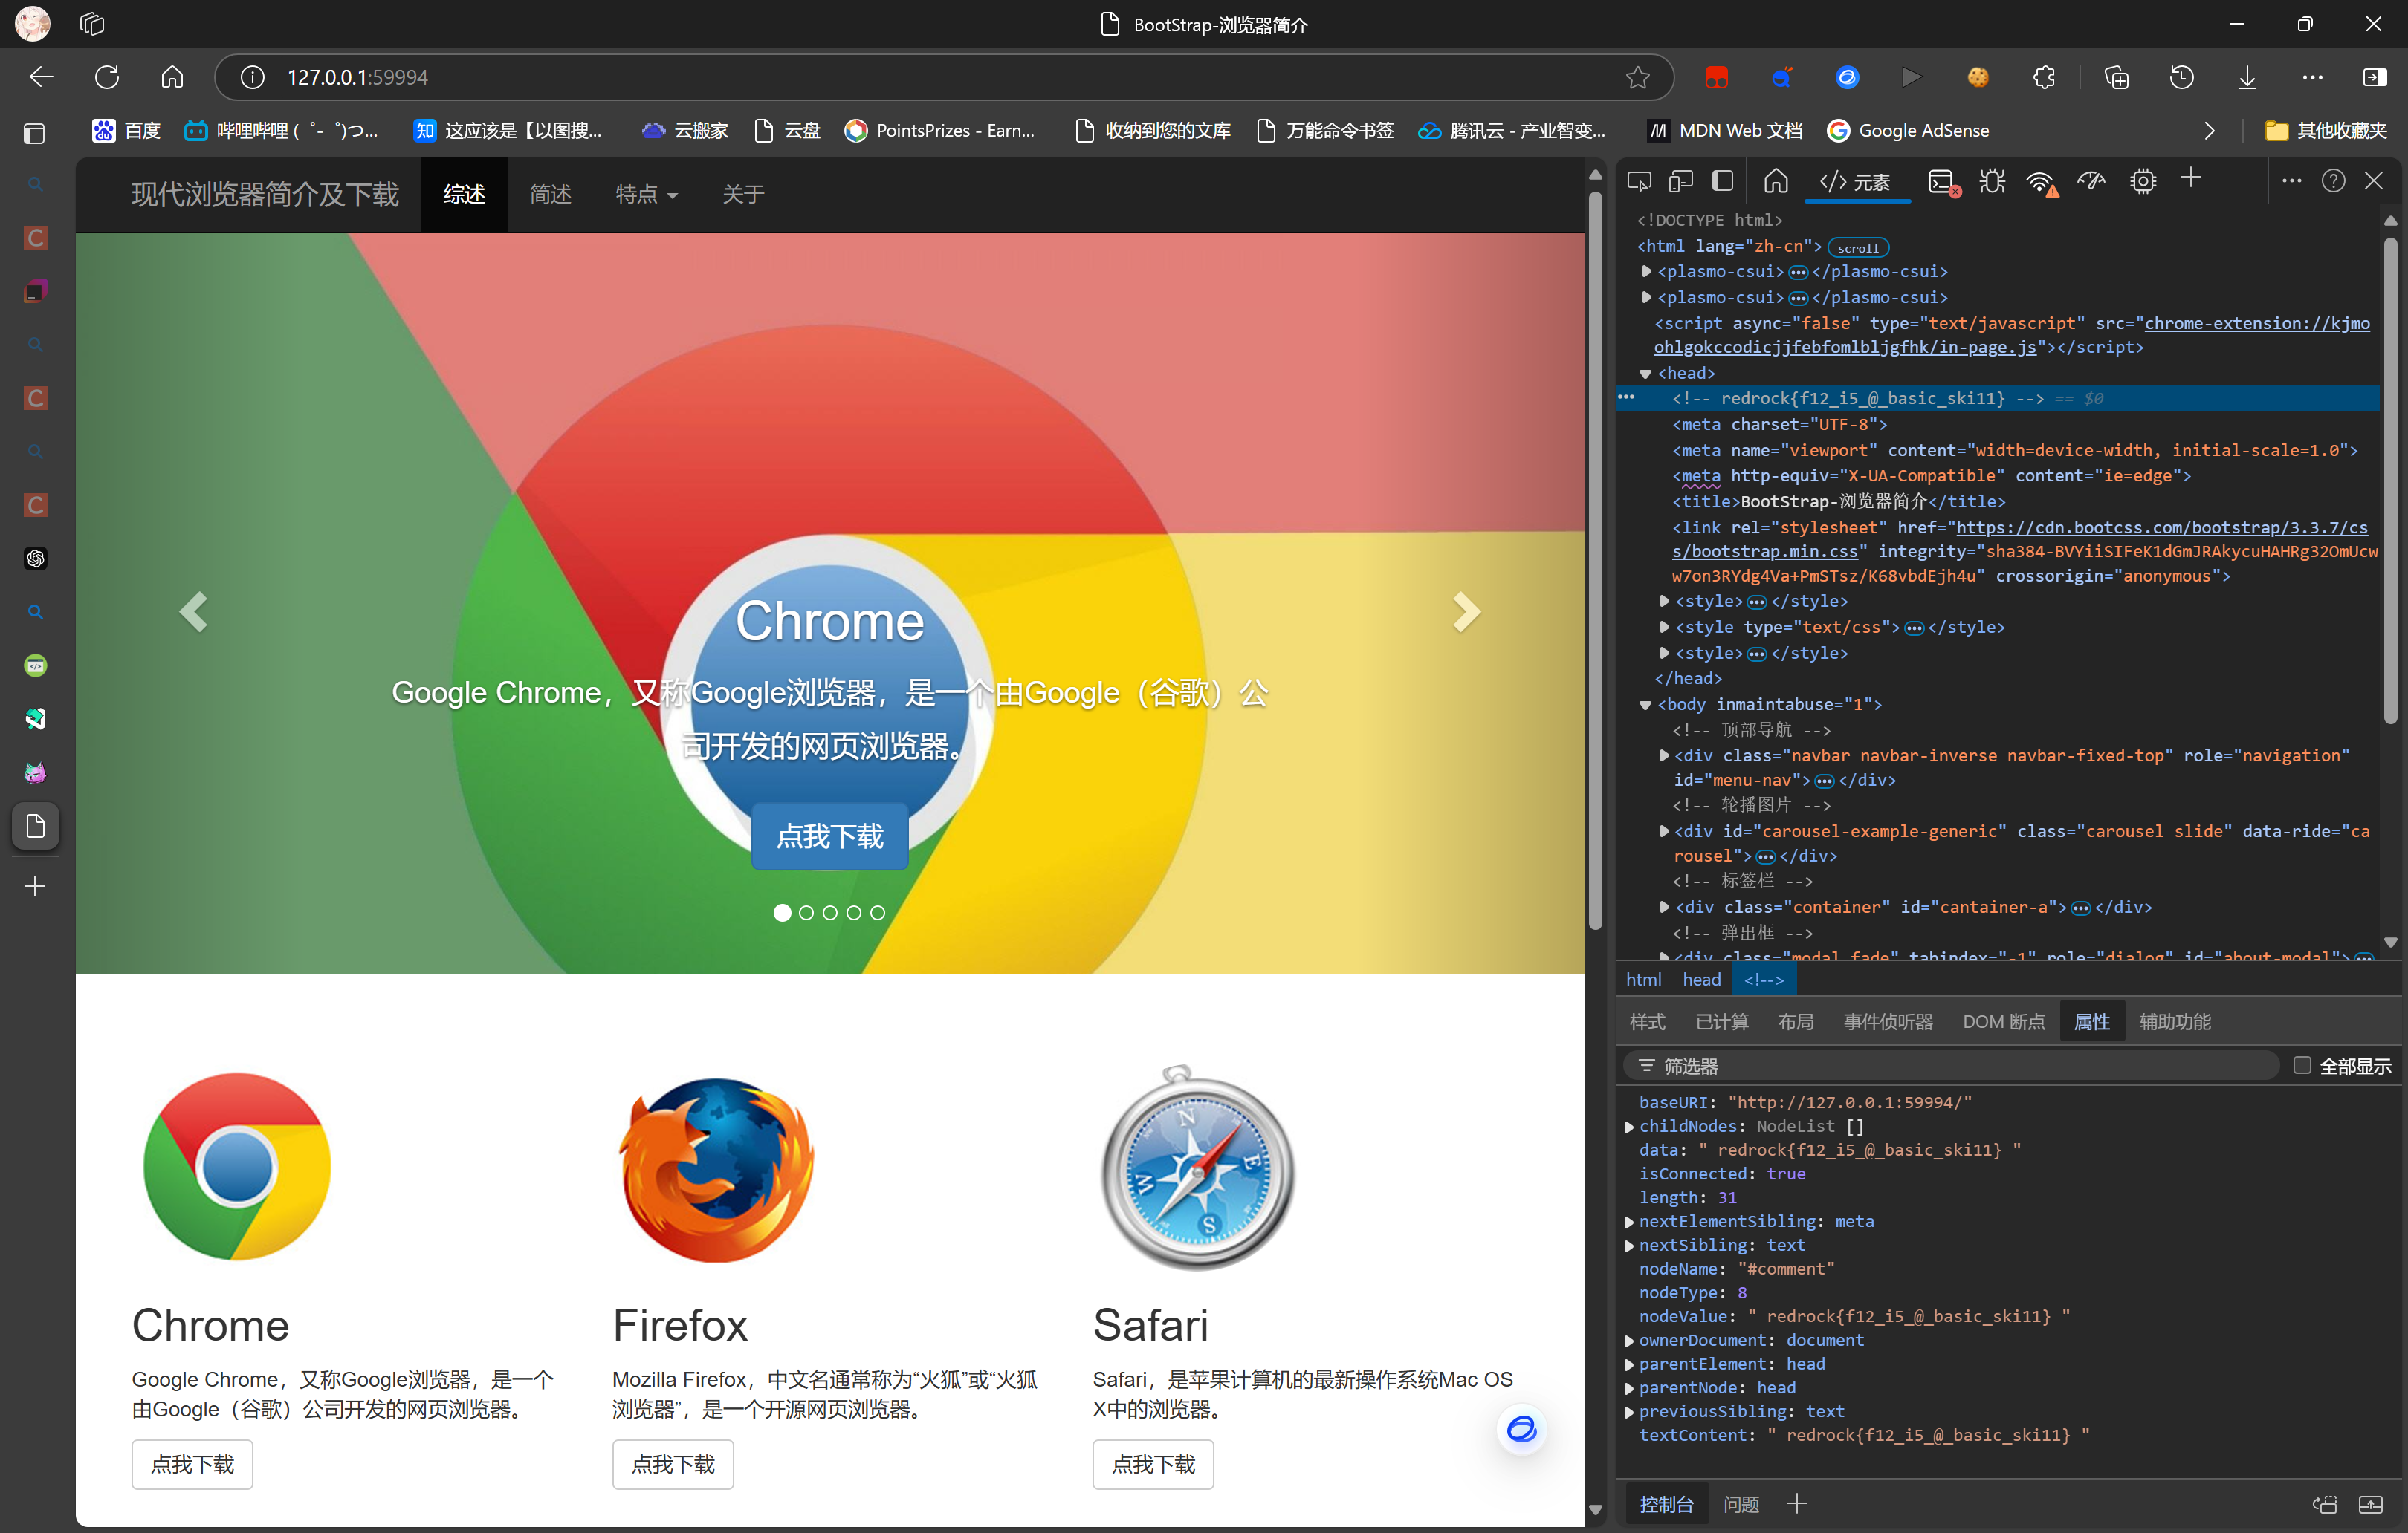Click the 关于 navbar item
Image resolution: width=2408 pixels, height=1533 pixels.
[743, 195]
